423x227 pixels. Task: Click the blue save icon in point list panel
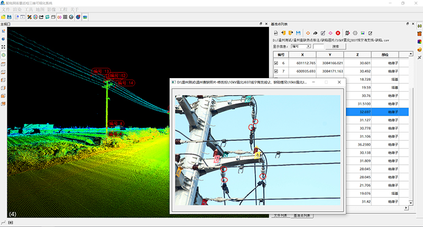299,33
